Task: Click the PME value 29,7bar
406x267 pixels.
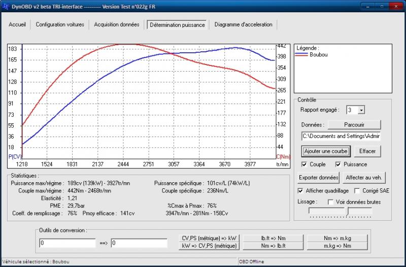Action: click(x=76, y=206)
